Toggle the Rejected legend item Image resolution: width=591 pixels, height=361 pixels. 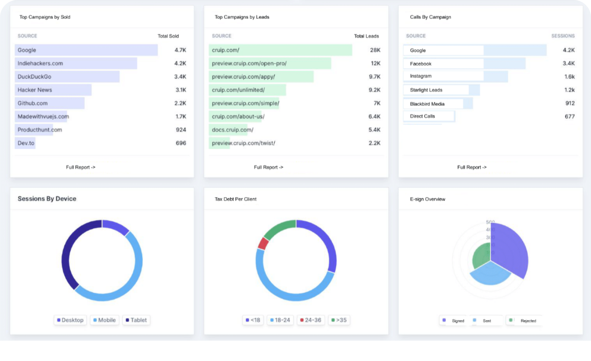[523, 321]
